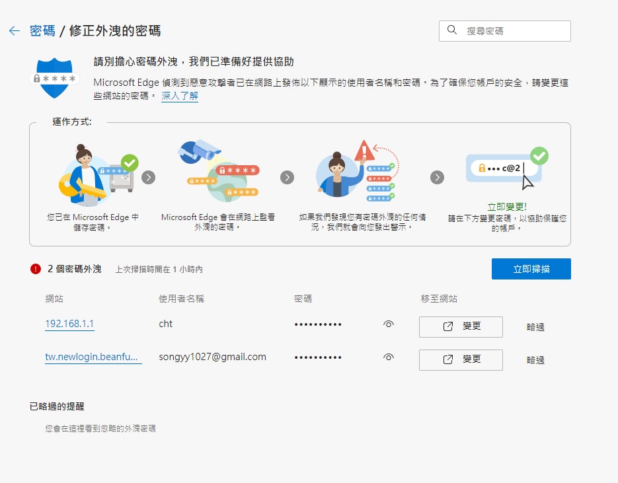618x483 pixels.
Task: Click the second chevron arrow in the how-it-works steps
Action: coord(287,177)
